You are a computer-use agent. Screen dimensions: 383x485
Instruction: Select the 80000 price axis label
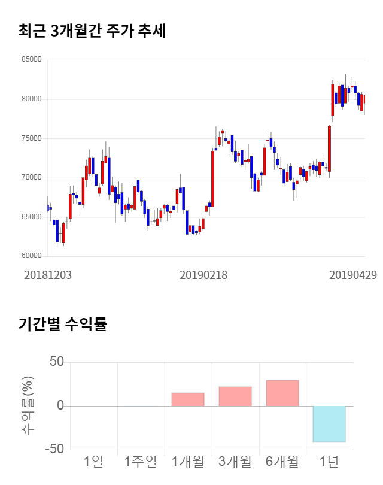click(x=31, y=99)
